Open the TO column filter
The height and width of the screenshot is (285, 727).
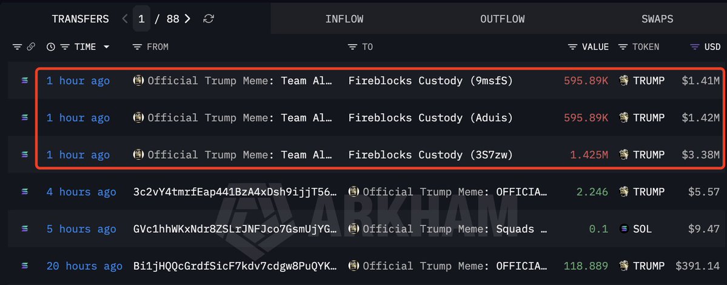(353, 47)
